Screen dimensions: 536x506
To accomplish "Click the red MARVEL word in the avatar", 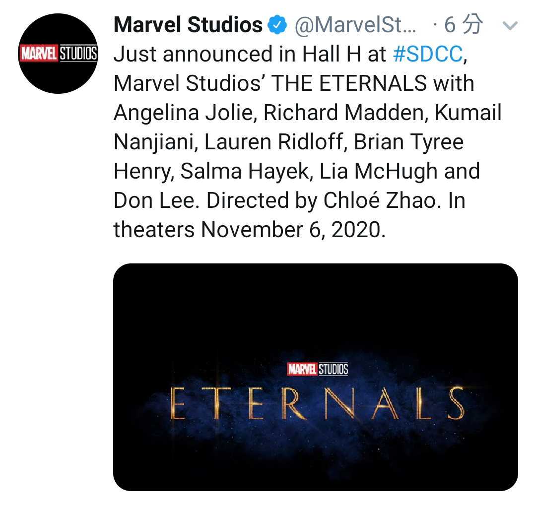I will pos(39,53).
